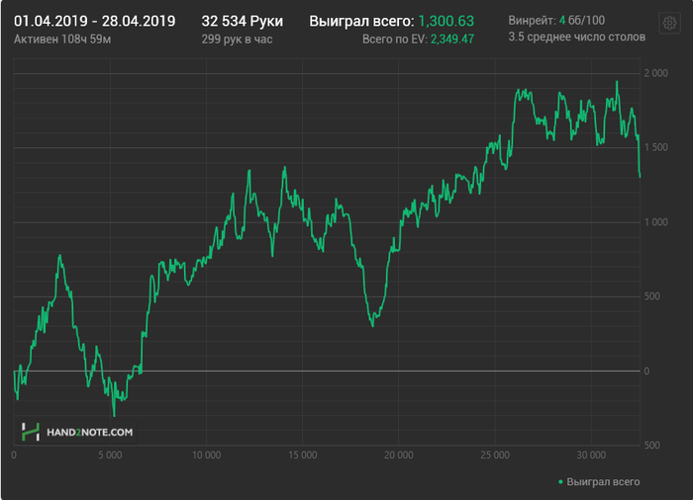Viewport: 693px width, 500px height.
Task: Click the x-axis label 5 000
Action: (x=110, y=455)
